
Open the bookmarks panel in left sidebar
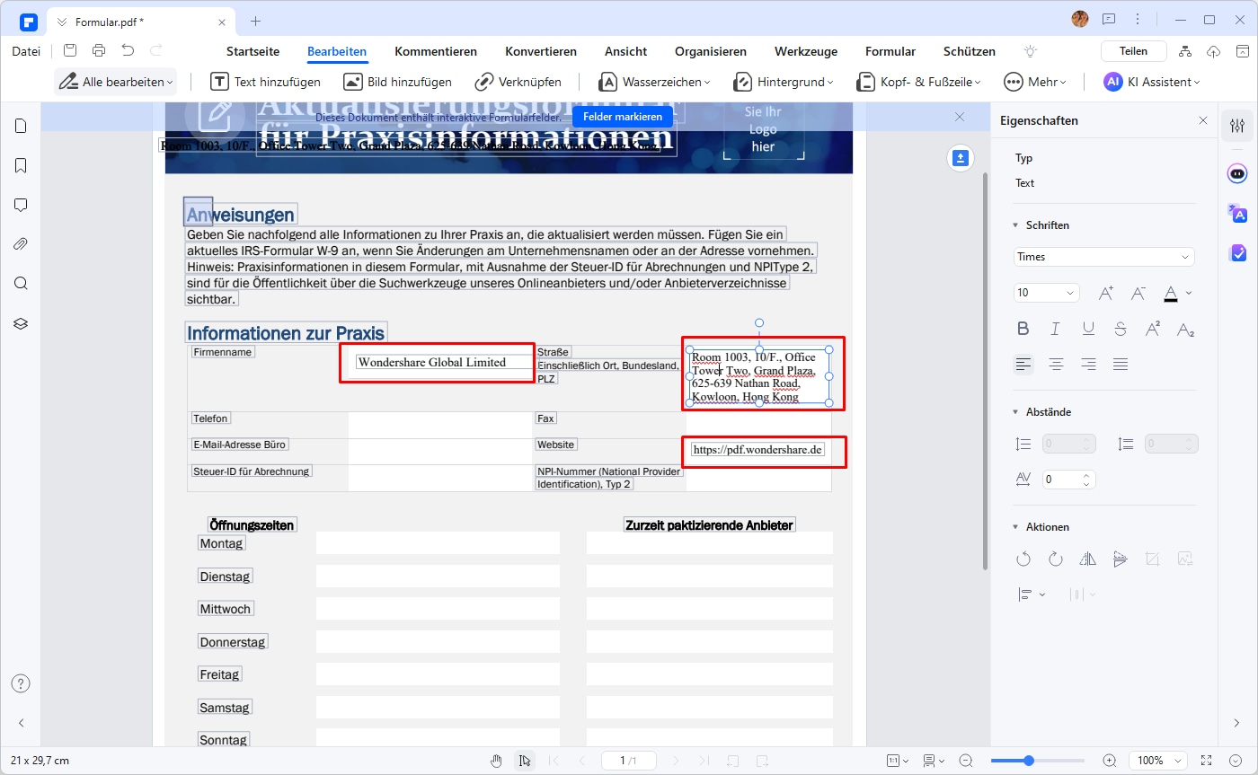pos(21,165)
